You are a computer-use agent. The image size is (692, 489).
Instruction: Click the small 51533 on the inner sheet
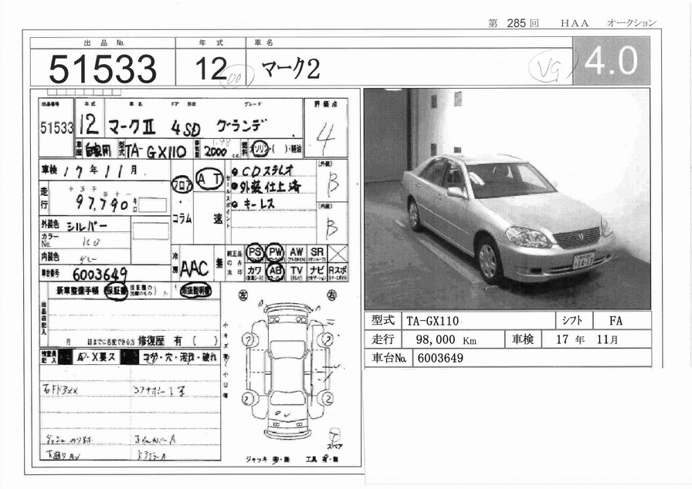[x=56, y=128]
